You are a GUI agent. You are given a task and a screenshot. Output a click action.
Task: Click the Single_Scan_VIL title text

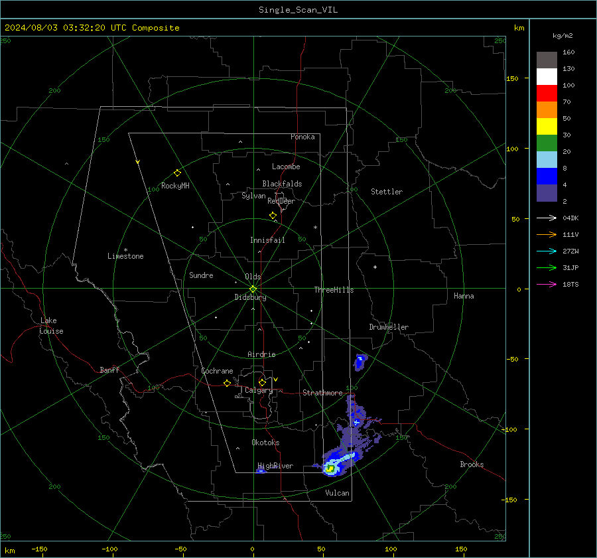298,10
